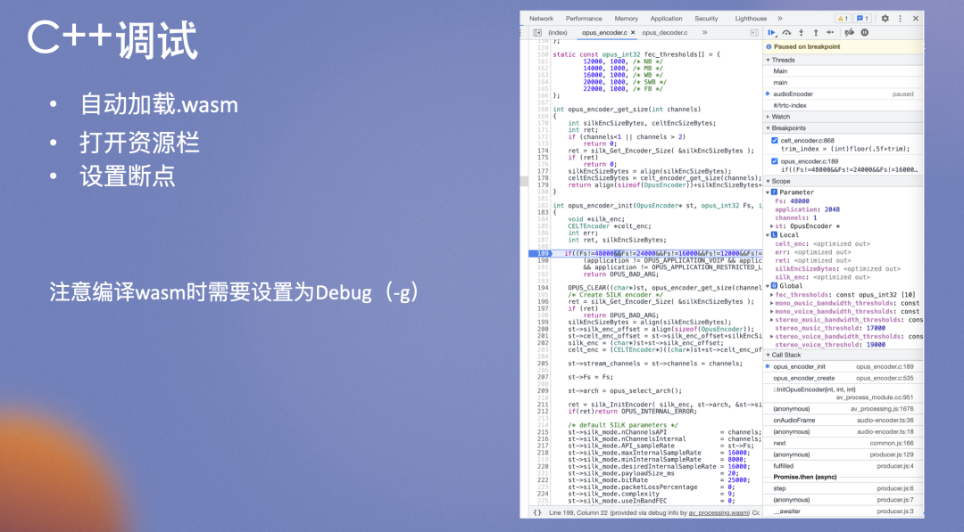Switch to the Performance panel tab
This screenshot has width=964, height=532.
click(x=584, y=19)
